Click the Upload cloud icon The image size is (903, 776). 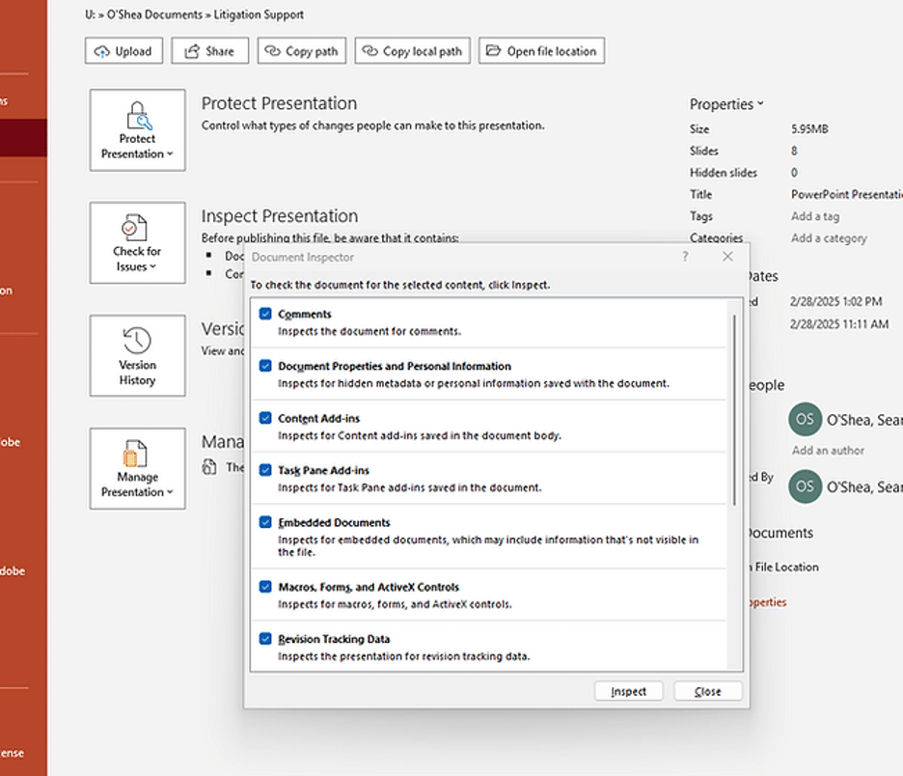click(x=102, y=51)
